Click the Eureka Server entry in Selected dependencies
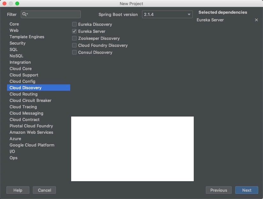This screenshot has height=199, width=263. [210, 20]
